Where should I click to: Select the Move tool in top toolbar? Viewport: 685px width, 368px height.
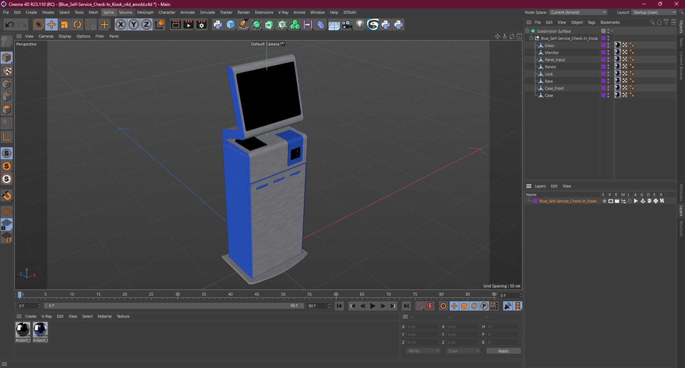pyautogui.click(x=51, y=25)
